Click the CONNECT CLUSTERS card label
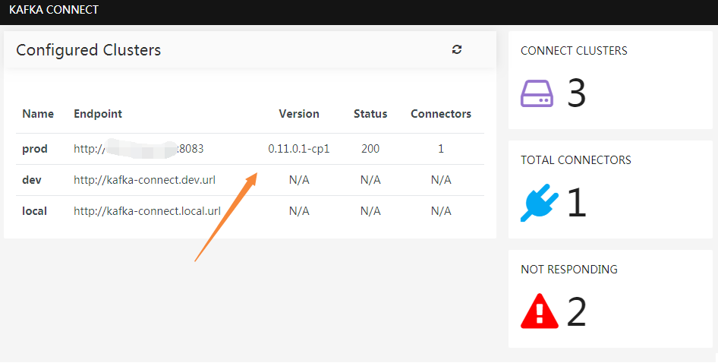 pos(574,51)
